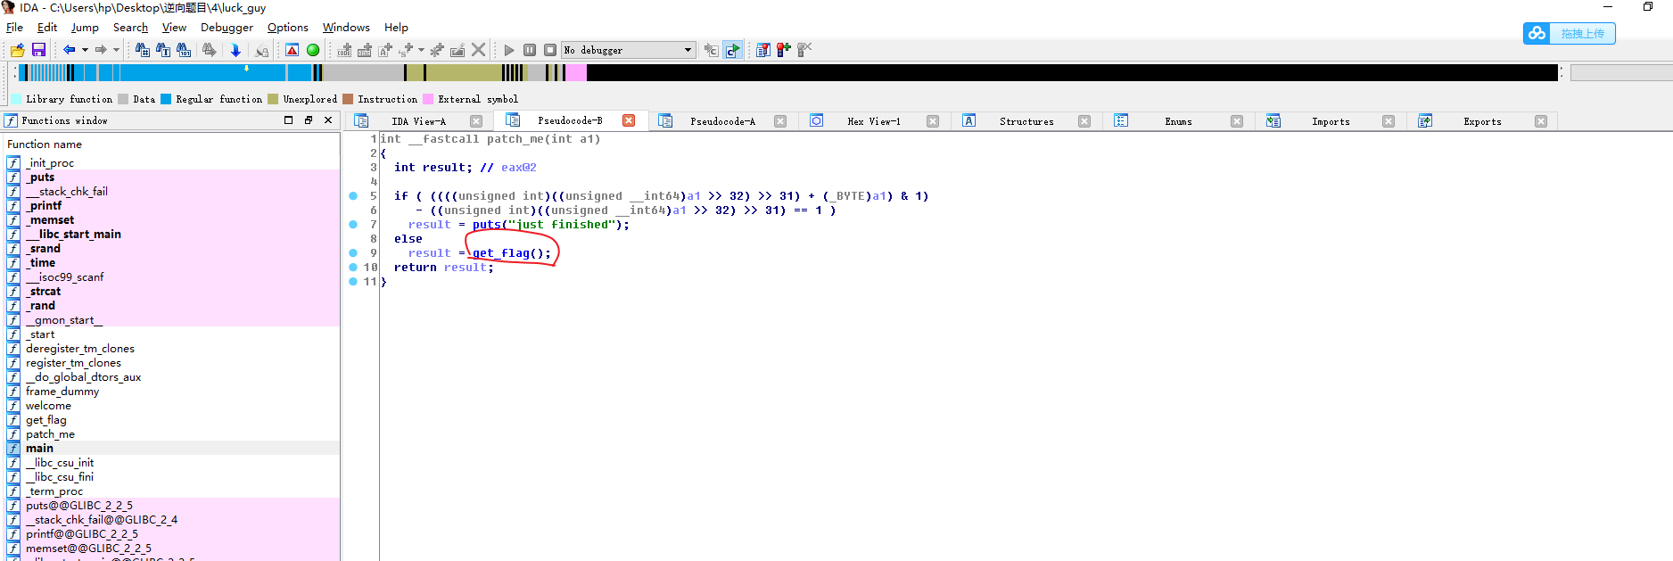1673x561 pixels.
Task: Click the Open file folder icon
Action: click(17, 50)
